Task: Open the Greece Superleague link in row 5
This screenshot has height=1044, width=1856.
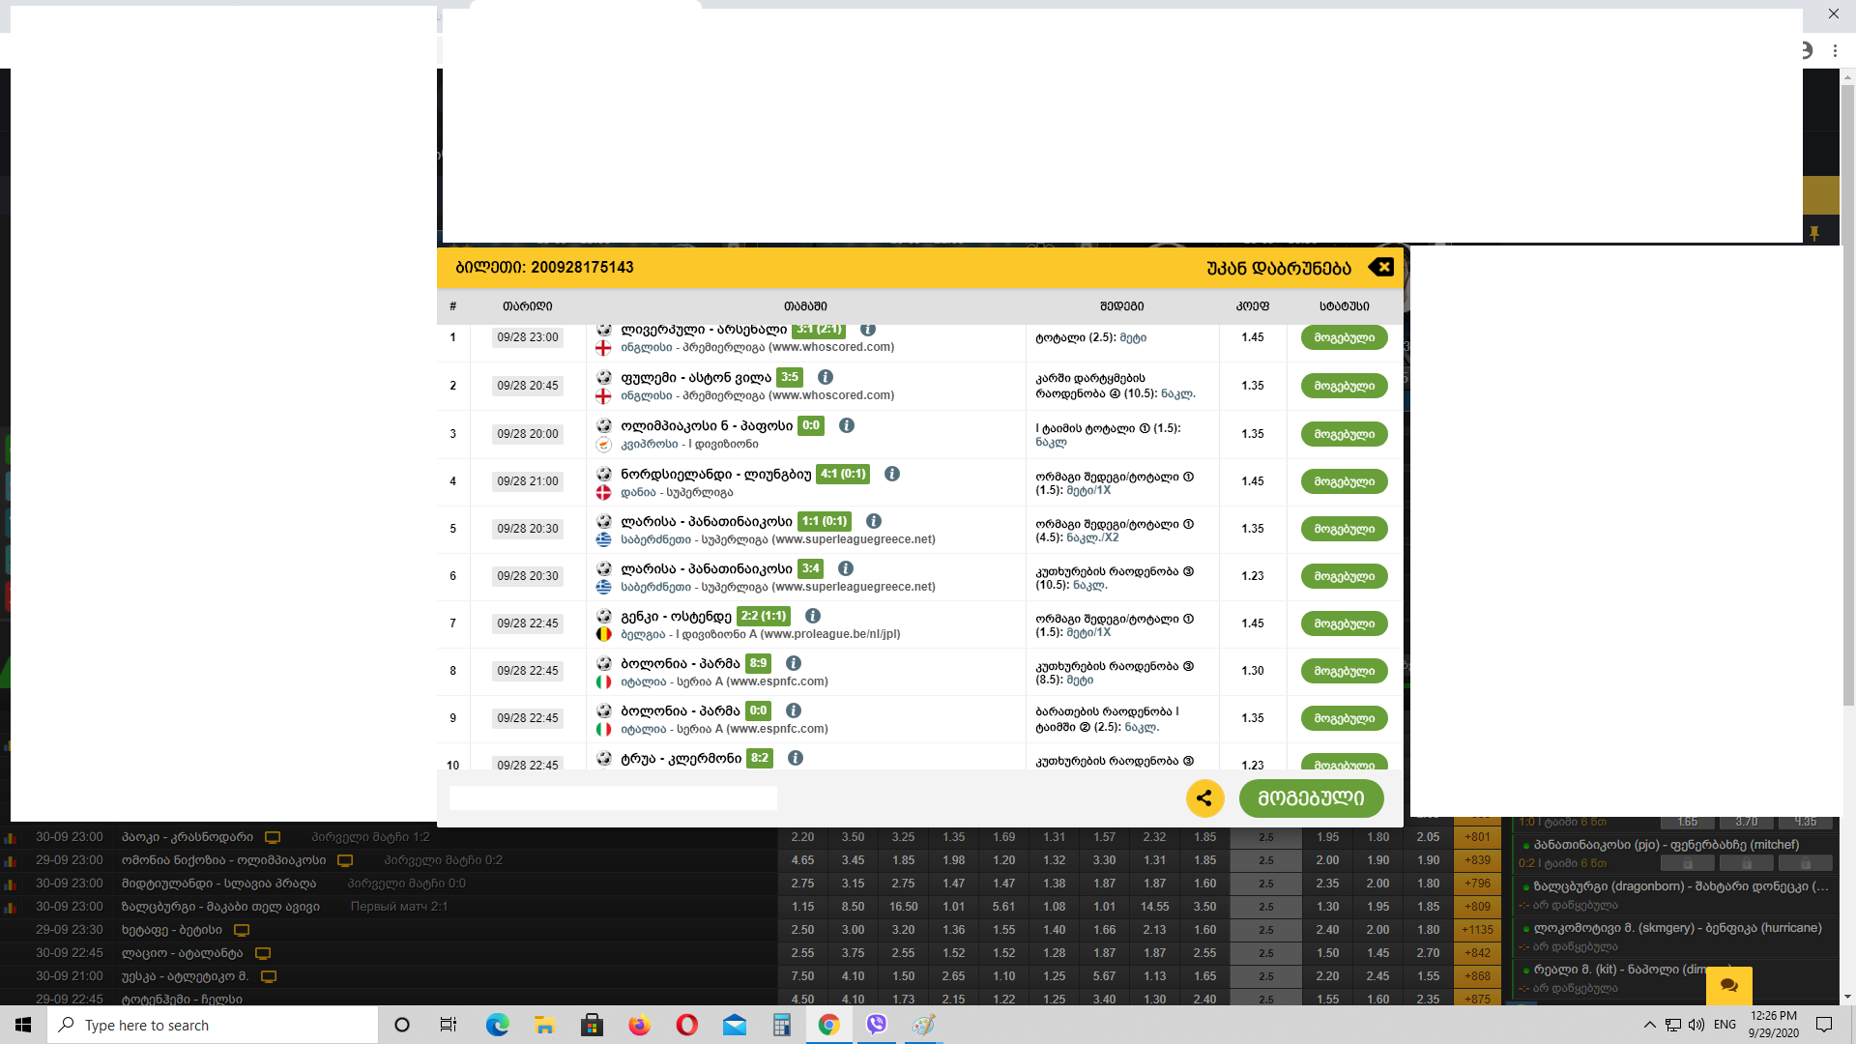Action: (x=655, y=539)
